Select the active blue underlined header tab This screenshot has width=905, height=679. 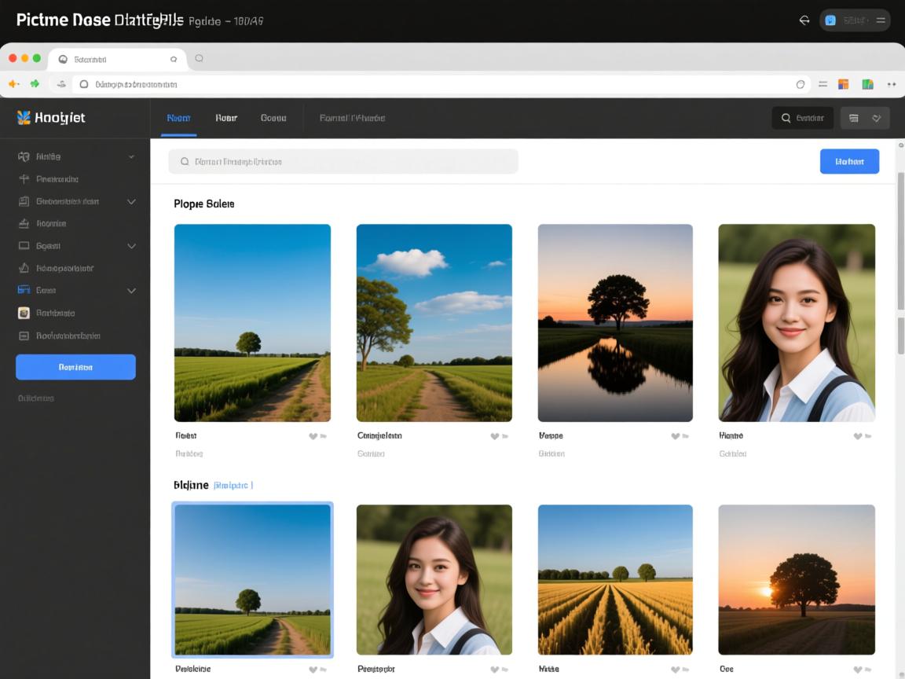click(178, 118)
